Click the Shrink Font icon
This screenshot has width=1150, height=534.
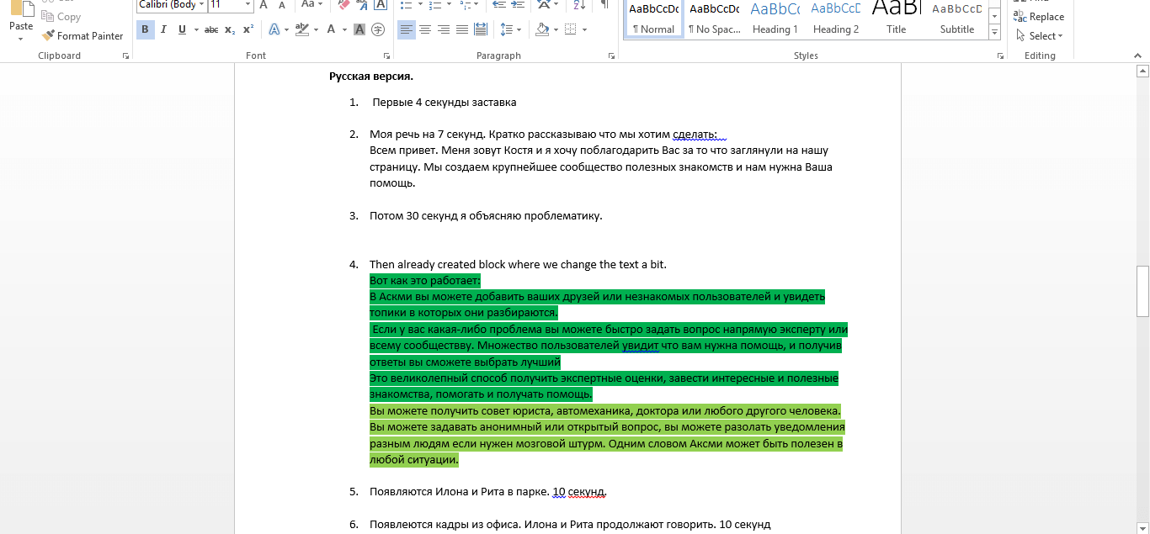click(282, 4)
